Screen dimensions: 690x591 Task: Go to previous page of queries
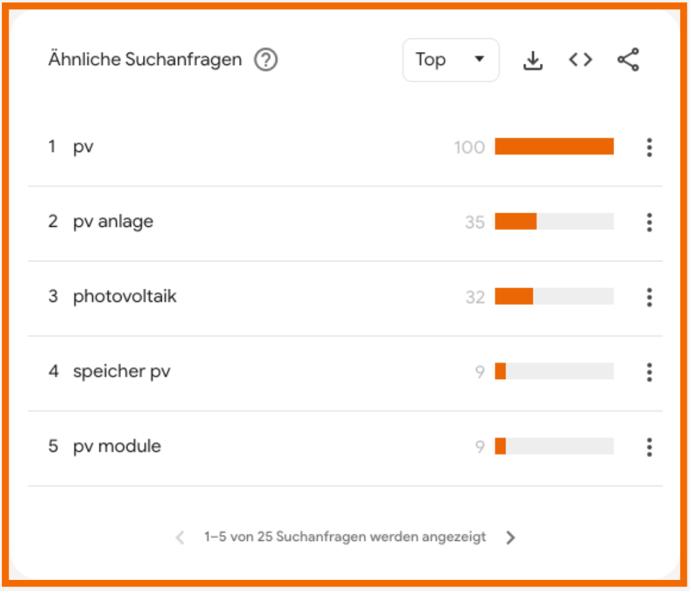pos(181,538)
